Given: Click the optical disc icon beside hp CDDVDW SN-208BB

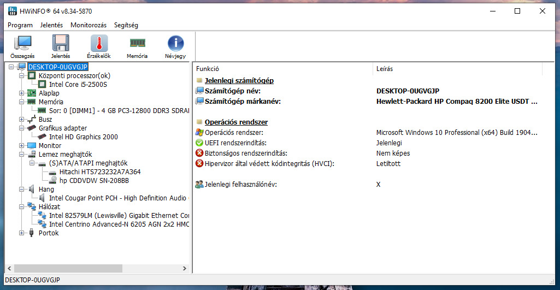Looking at the screenshot, I should click(52, 181).
